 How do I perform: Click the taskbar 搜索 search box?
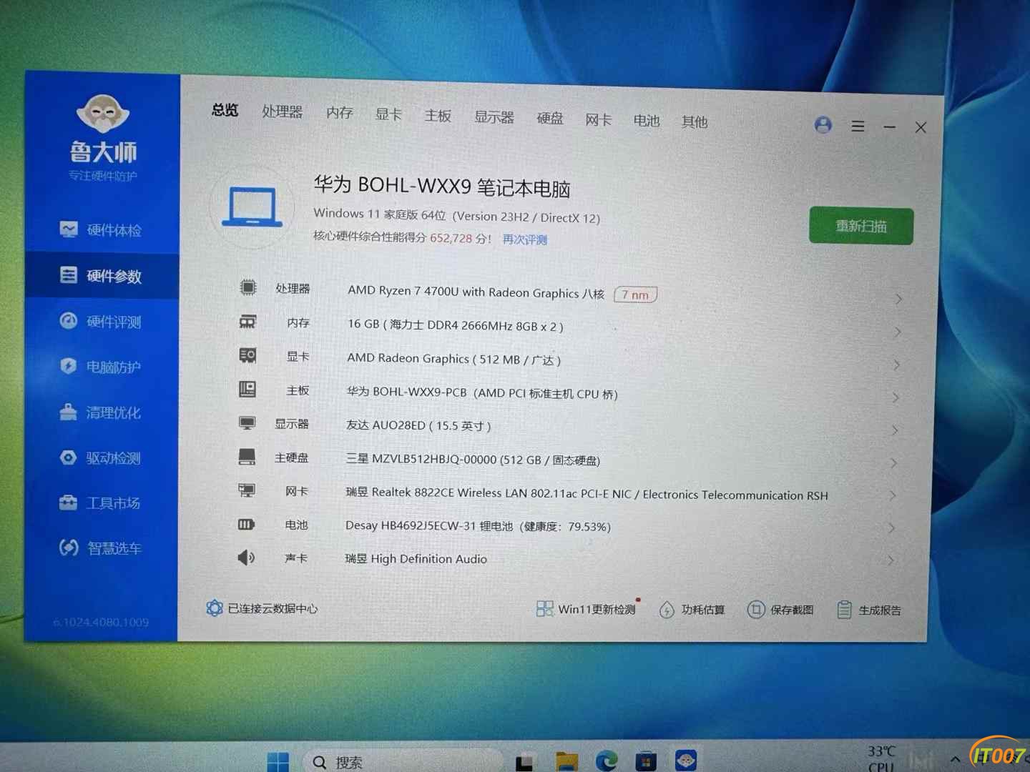pyautogui.click(x=404, y=761)
